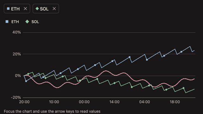
Task: Toggle ETH series in chart legend
Action: [x=12, y=22]
